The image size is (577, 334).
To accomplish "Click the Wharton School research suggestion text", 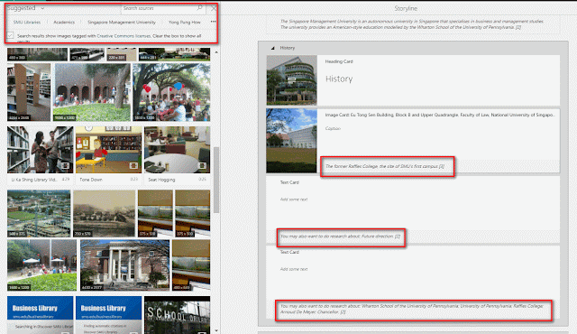I will (x=412, y=309).
